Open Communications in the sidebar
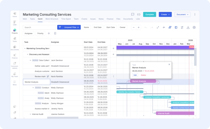This screenshot has width=210, height=129. [x=15, y=65]
